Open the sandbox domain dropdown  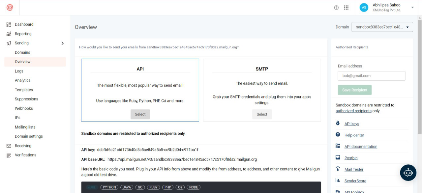pos(382,27)
